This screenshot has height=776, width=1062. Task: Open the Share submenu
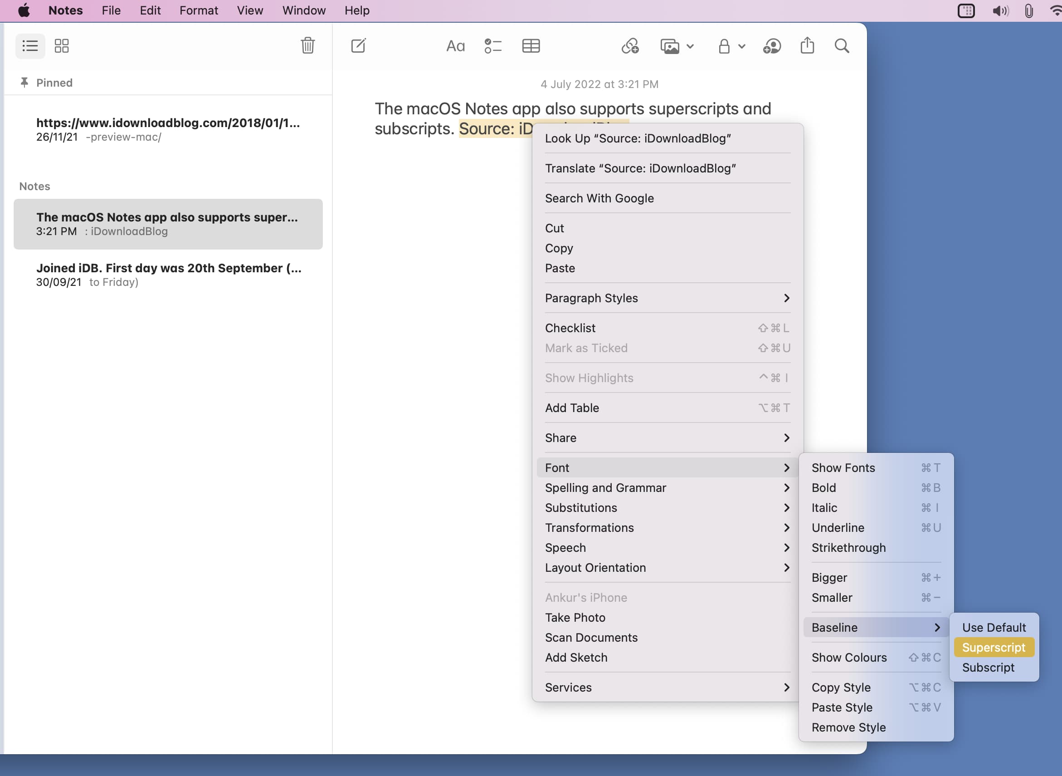(x=667, y=438)
